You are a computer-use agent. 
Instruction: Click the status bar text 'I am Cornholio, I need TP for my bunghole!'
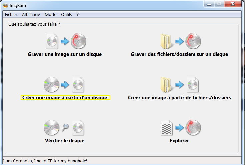(x=45, y=161)
